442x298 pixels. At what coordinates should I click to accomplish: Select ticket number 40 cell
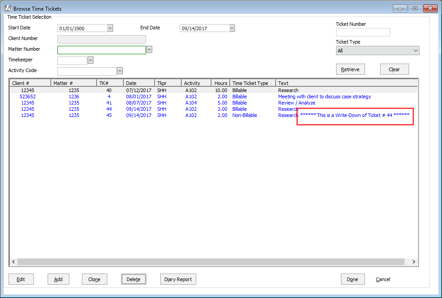click(x=109, y=90)
